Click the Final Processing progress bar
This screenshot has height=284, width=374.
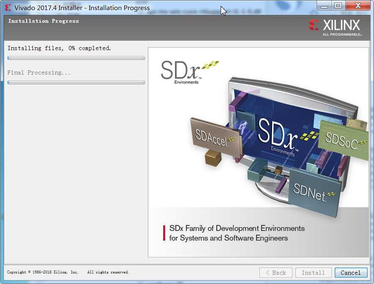tap(76, 82)
